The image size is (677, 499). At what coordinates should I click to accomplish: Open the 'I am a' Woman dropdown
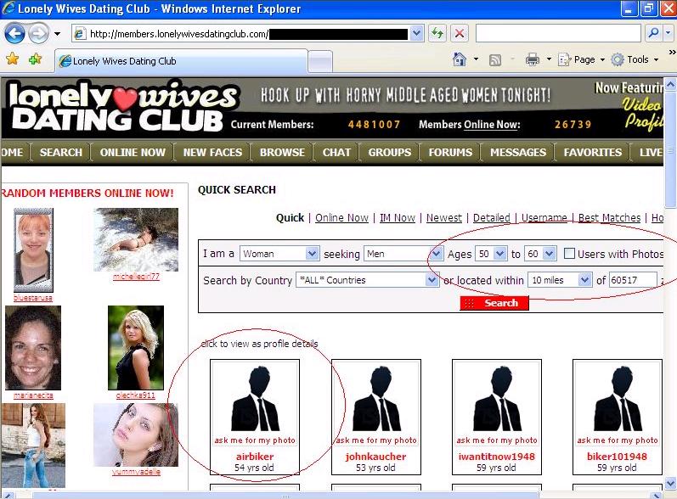279,254
